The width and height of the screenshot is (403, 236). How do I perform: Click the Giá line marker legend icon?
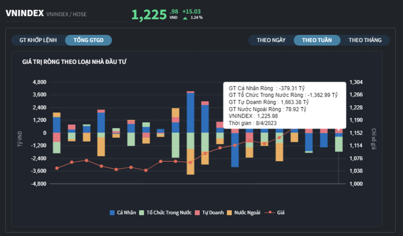tap(269, 213)
